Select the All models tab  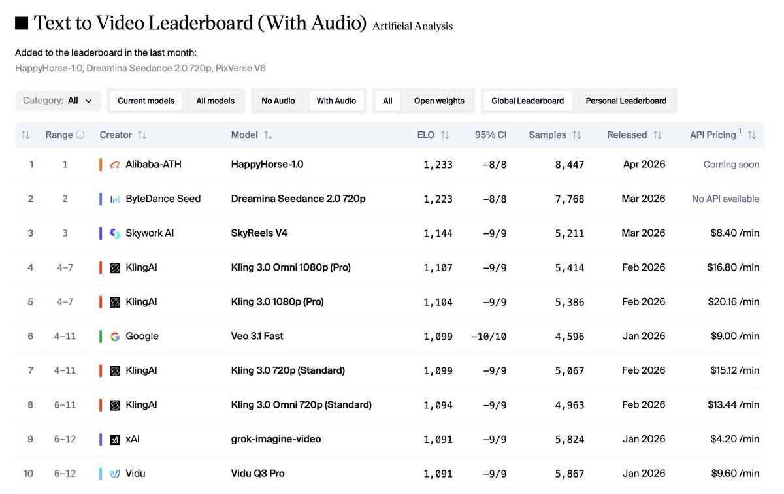(215, 101)
